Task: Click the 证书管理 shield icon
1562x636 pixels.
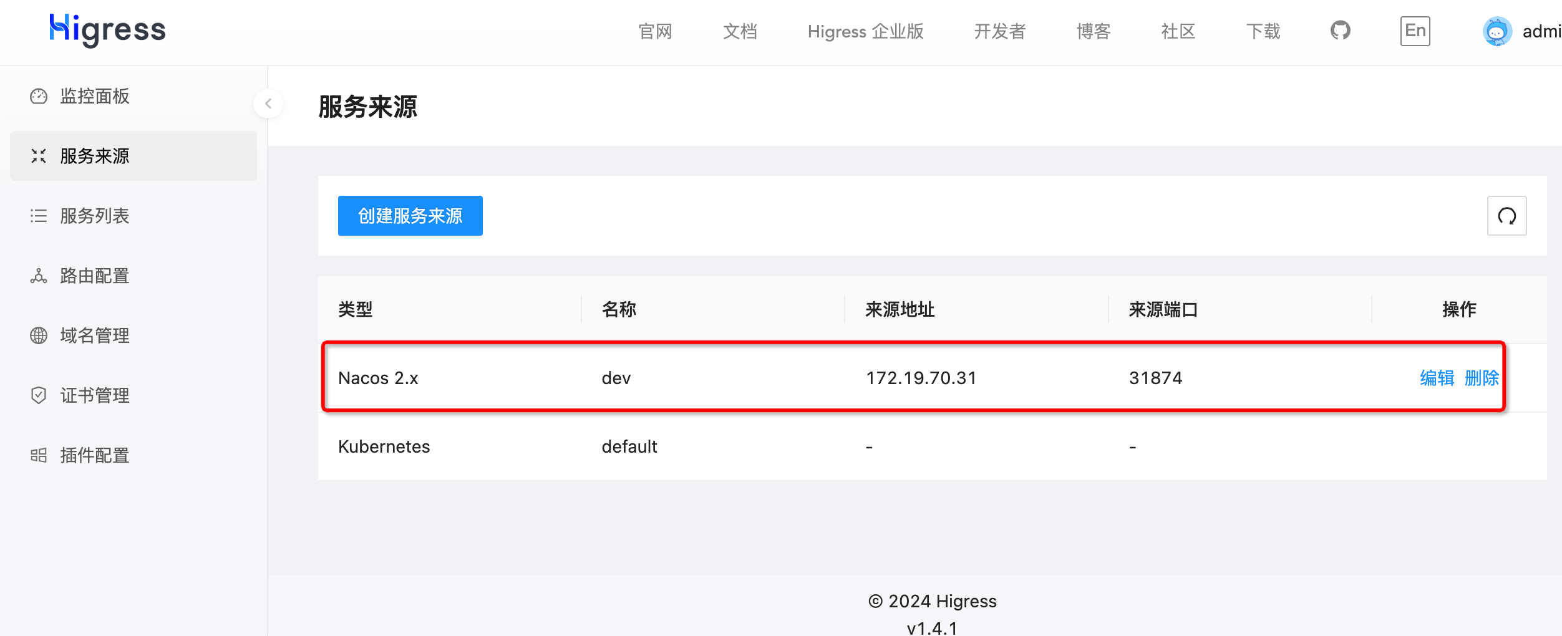Action: 39,395
